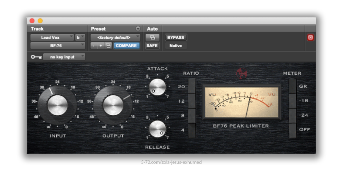Click the VU meter display
The height and width of the screenshot is (171, 343).
click(241, 102)
